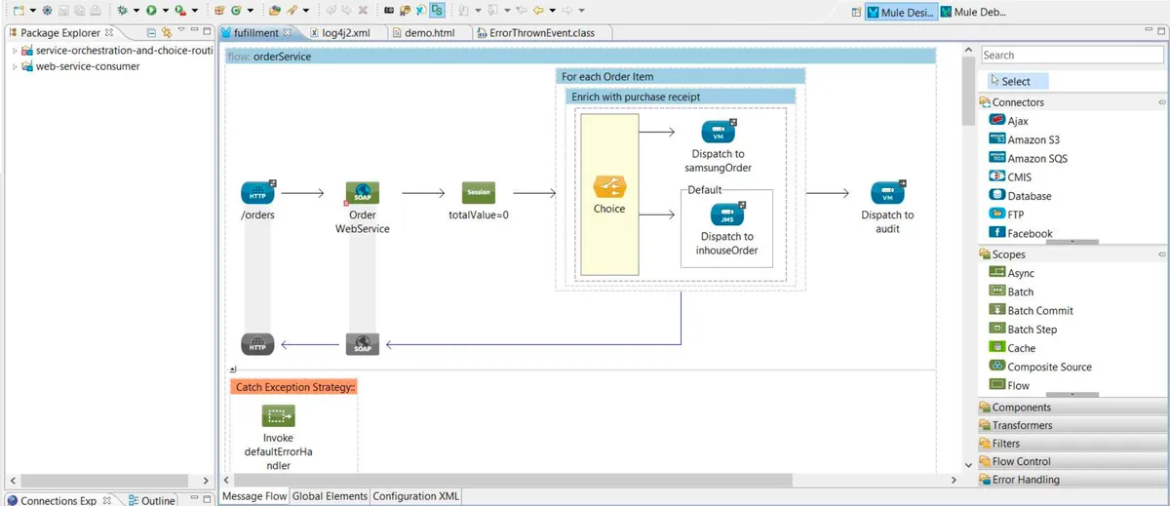Click the Order WebService SOAP icon
This screenshot has width=1170, height=506.
click(362, 193)
